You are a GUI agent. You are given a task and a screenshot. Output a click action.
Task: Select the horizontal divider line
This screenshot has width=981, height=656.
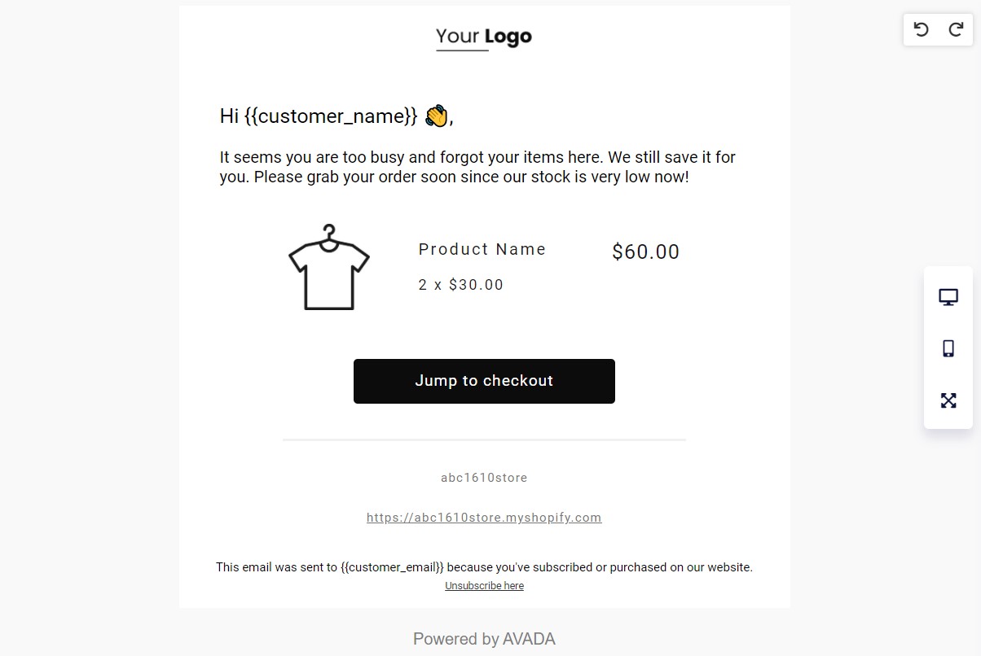pos(484,440)
